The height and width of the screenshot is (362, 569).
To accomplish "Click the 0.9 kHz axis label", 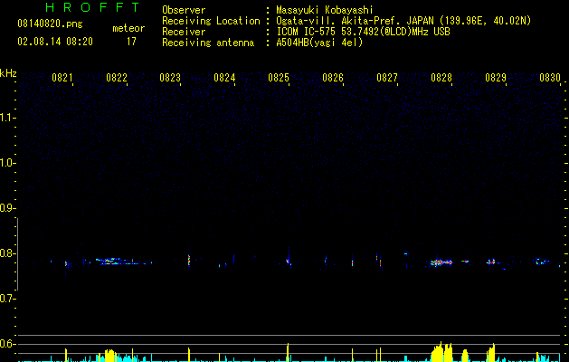I will click(x=7, y=208).
